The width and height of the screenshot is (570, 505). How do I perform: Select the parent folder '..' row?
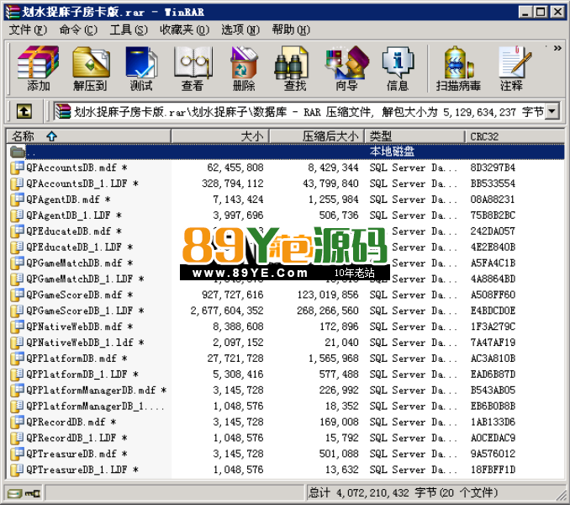286,151
